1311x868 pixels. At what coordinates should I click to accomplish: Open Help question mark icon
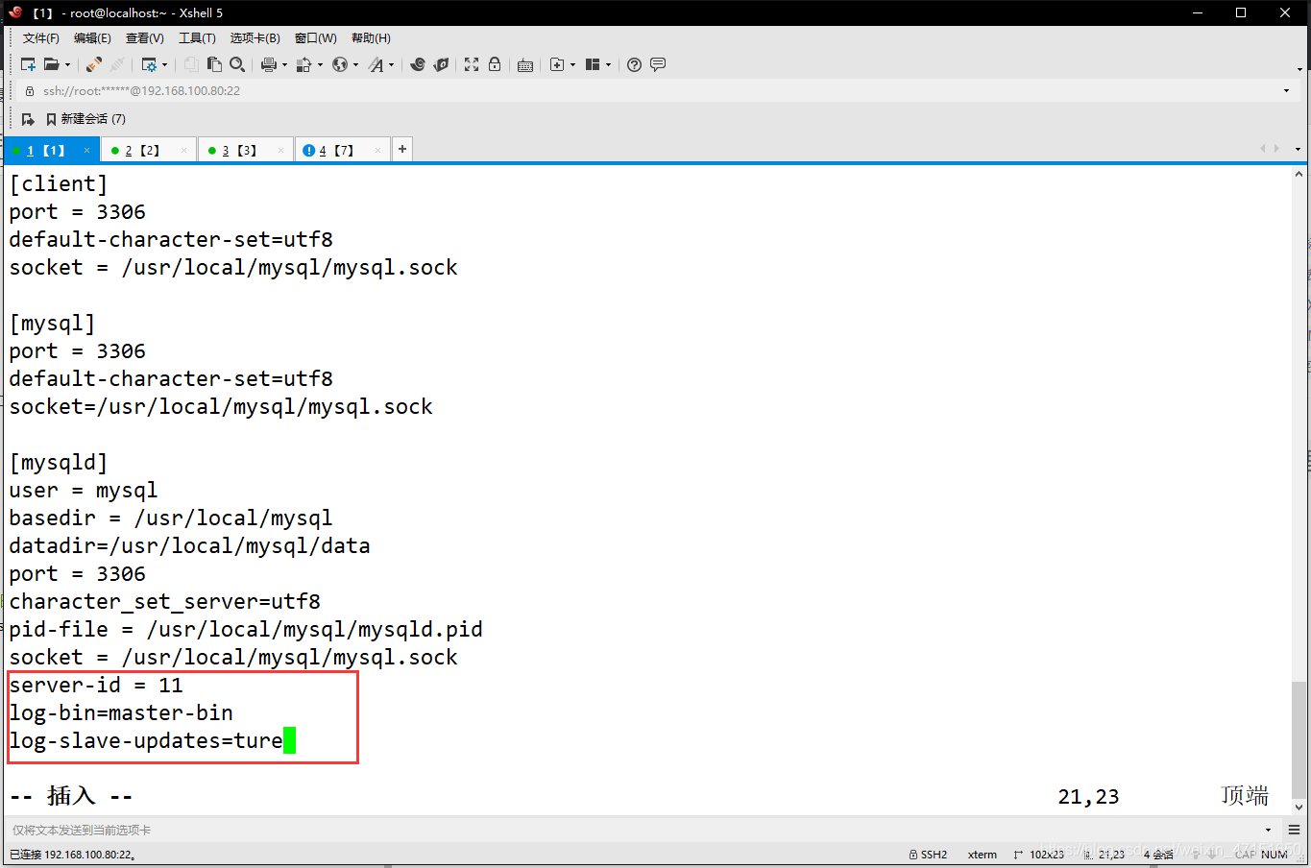634,64
